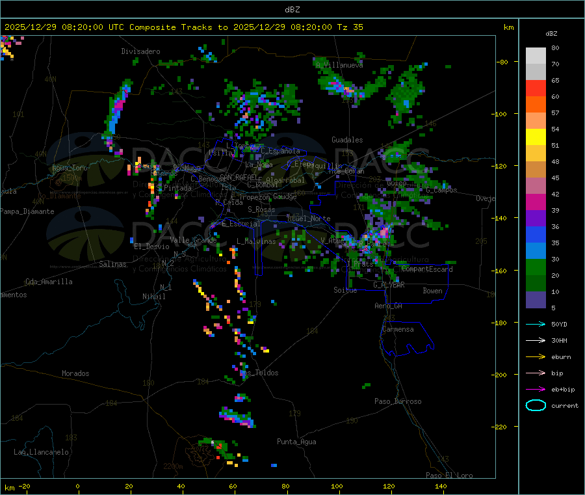Select the 10 dBZ purple color swatch
Viewport: 585px width, 495px height.
536,300
